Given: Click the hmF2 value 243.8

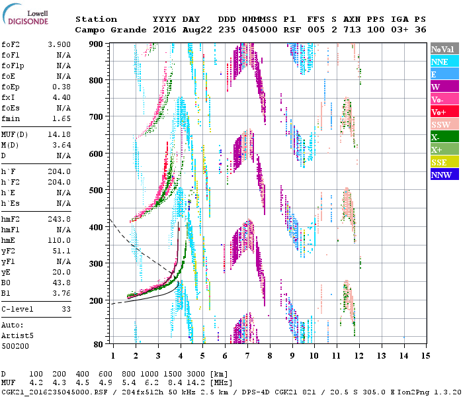Looking at the screenshot, I should click(x=59, y=219).
